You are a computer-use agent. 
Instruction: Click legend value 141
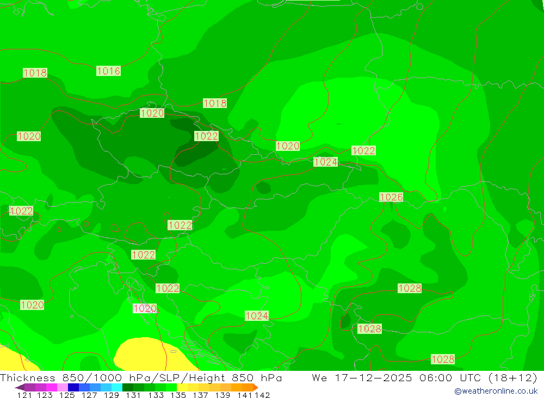[245, 395]
